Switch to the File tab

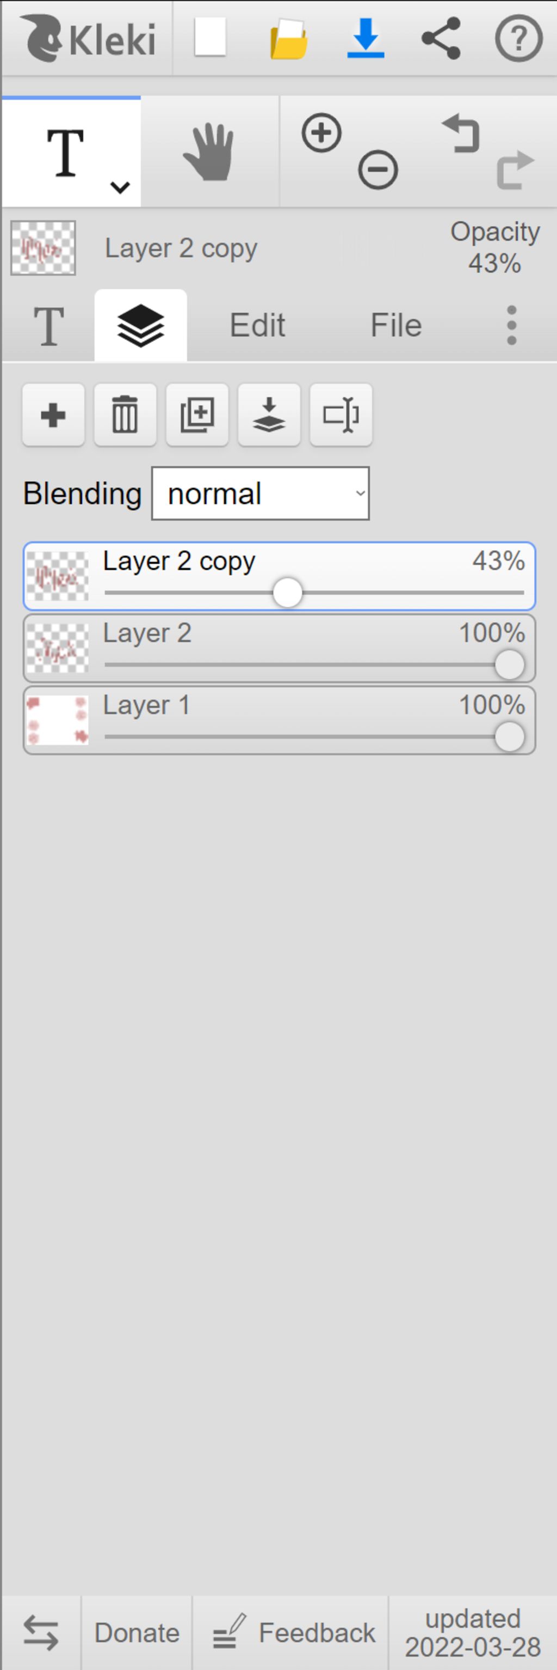point(396,325)
